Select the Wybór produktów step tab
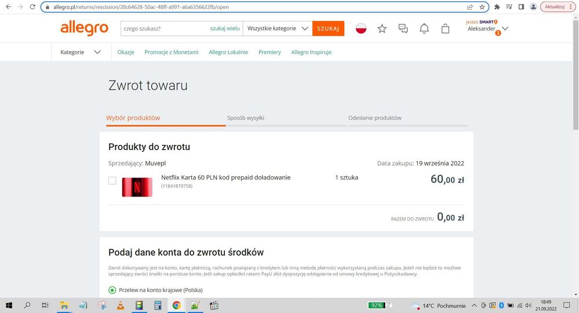The image size is (579, 313). pyautogui.click(x=166, y=118)
